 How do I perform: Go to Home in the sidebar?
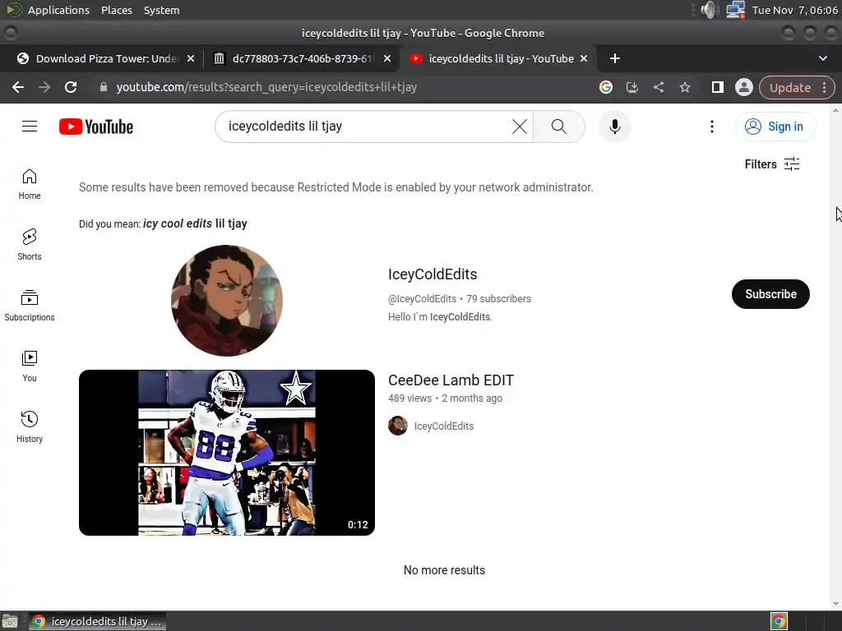click(x=30, y=184)
